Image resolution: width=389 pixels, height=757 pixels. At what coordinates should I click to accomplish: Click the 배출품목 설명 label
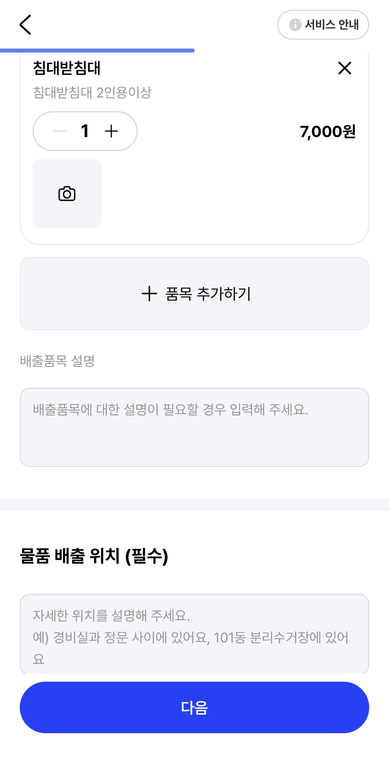[57, 361]
